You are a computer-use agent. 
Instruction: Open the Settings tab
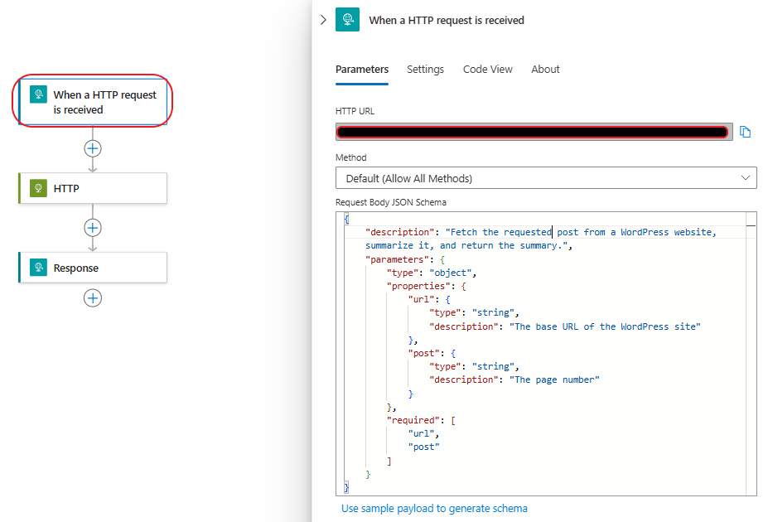tap(425, 70)
